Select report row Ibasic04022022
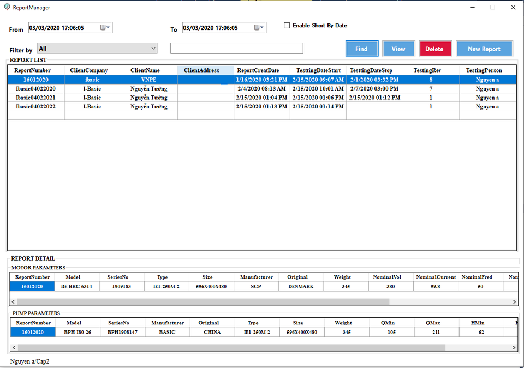 tap(35, 107)
